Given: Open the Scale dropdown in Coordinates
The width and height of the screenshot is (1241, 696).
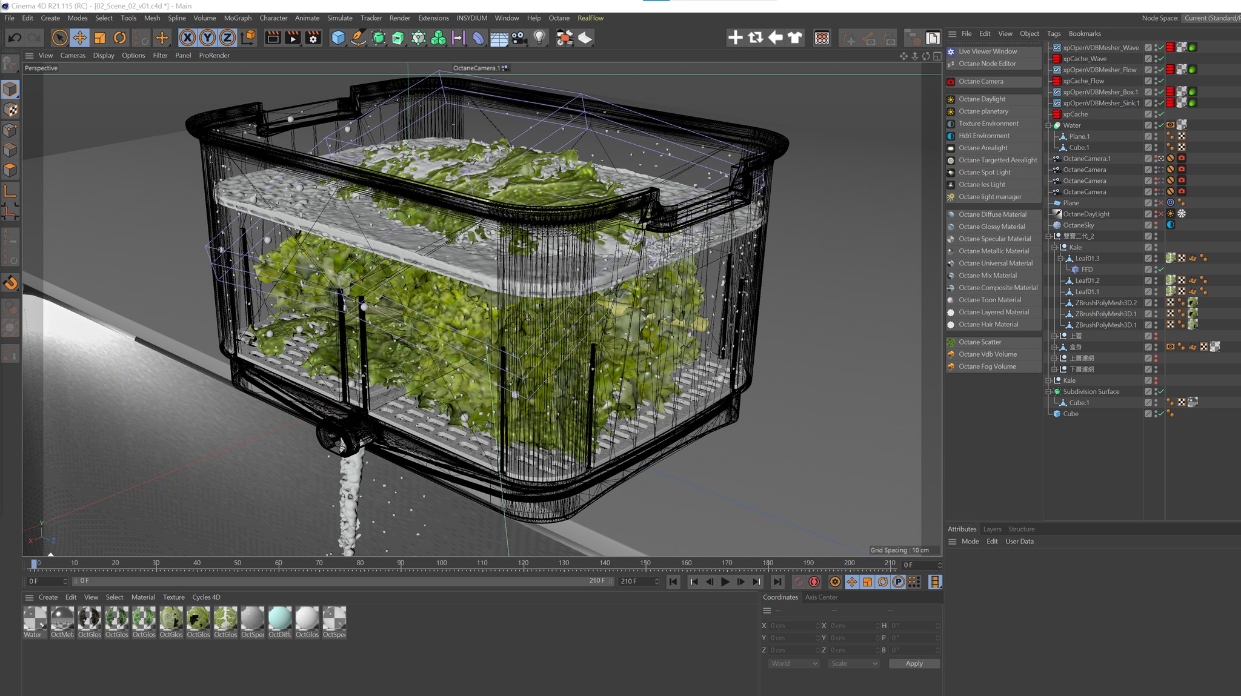Looking at the screenshot, I should [853, 663].
